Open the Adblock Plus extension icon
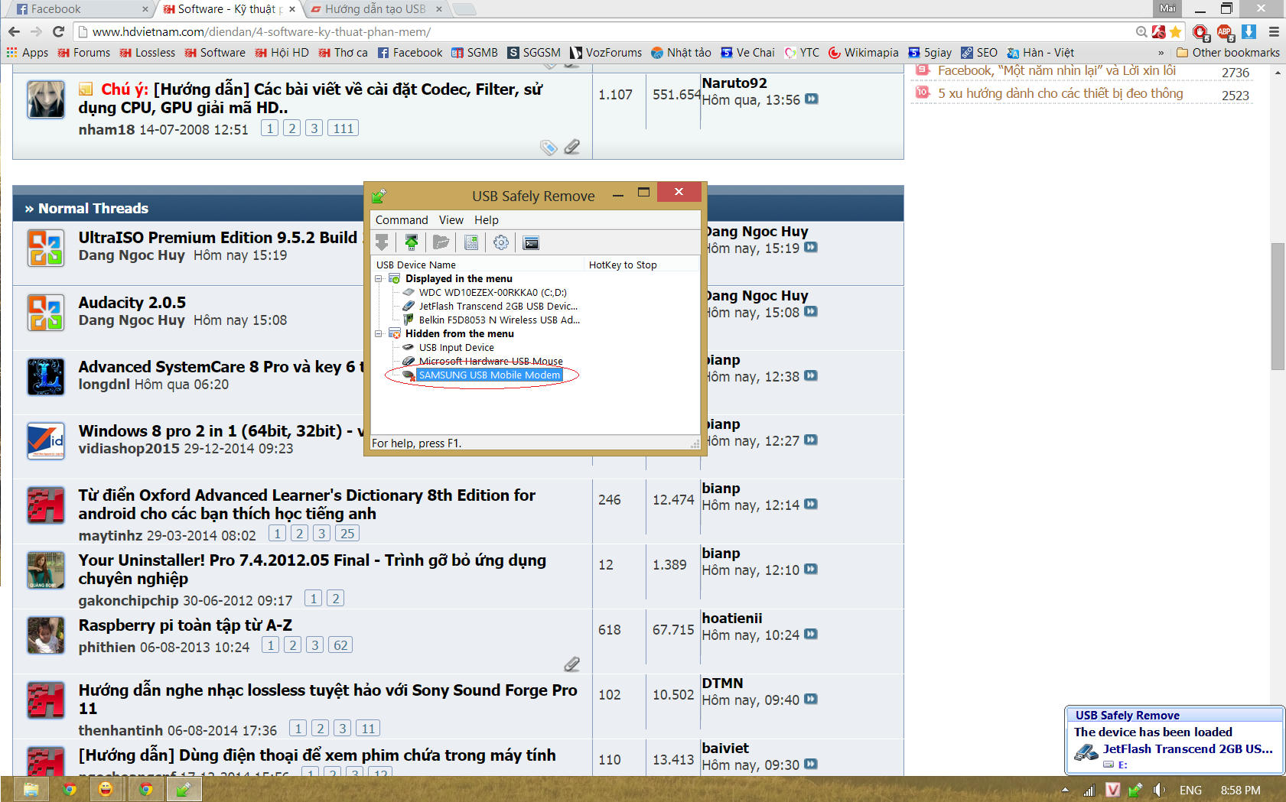This screenshot has height=802, width=1286. click(1225, 32)
